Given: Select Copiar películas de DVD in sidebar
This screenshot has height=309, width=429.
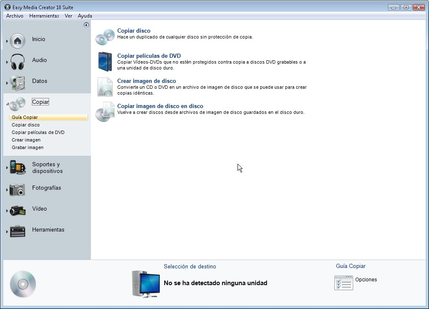Looking at the screenshot, I should tap(38, 132).
